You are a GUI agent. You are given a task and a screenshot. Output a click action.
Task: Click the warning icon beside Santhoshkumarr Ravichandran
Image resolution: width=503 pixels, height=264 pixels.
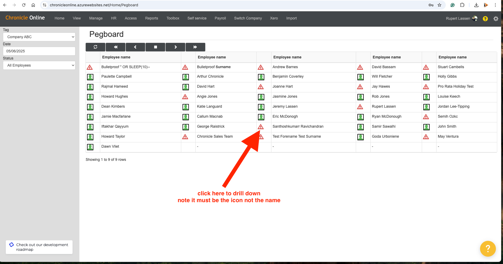pos(261,127)
